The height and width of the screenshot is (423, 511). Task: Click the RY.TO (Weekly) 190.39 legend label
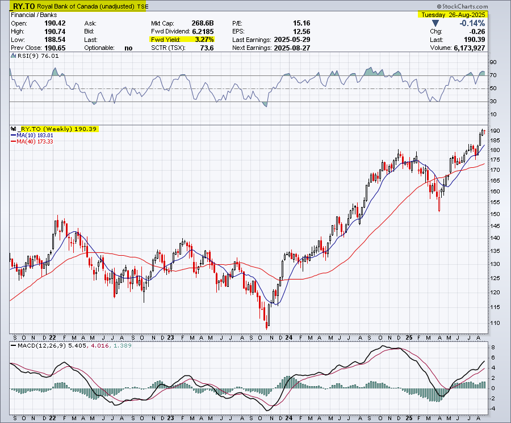[58, 129]
